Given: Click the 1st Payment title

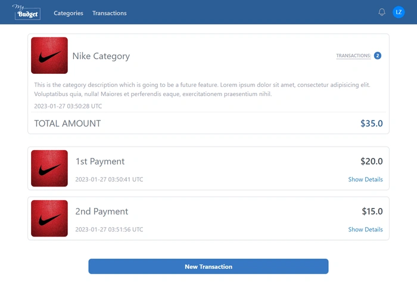Looking at the screenshot, I should pos(100,162).
